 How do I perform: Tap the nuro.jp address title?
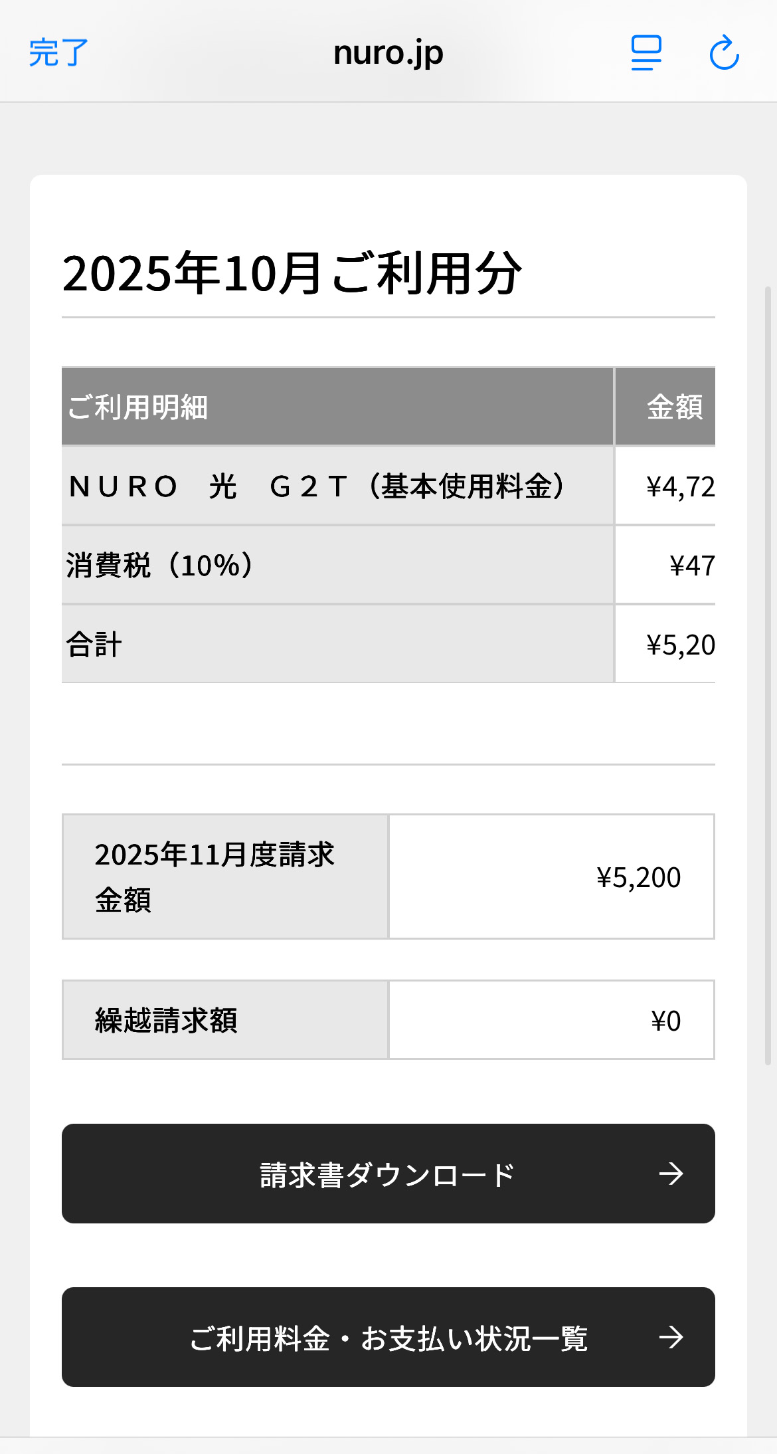388,52
